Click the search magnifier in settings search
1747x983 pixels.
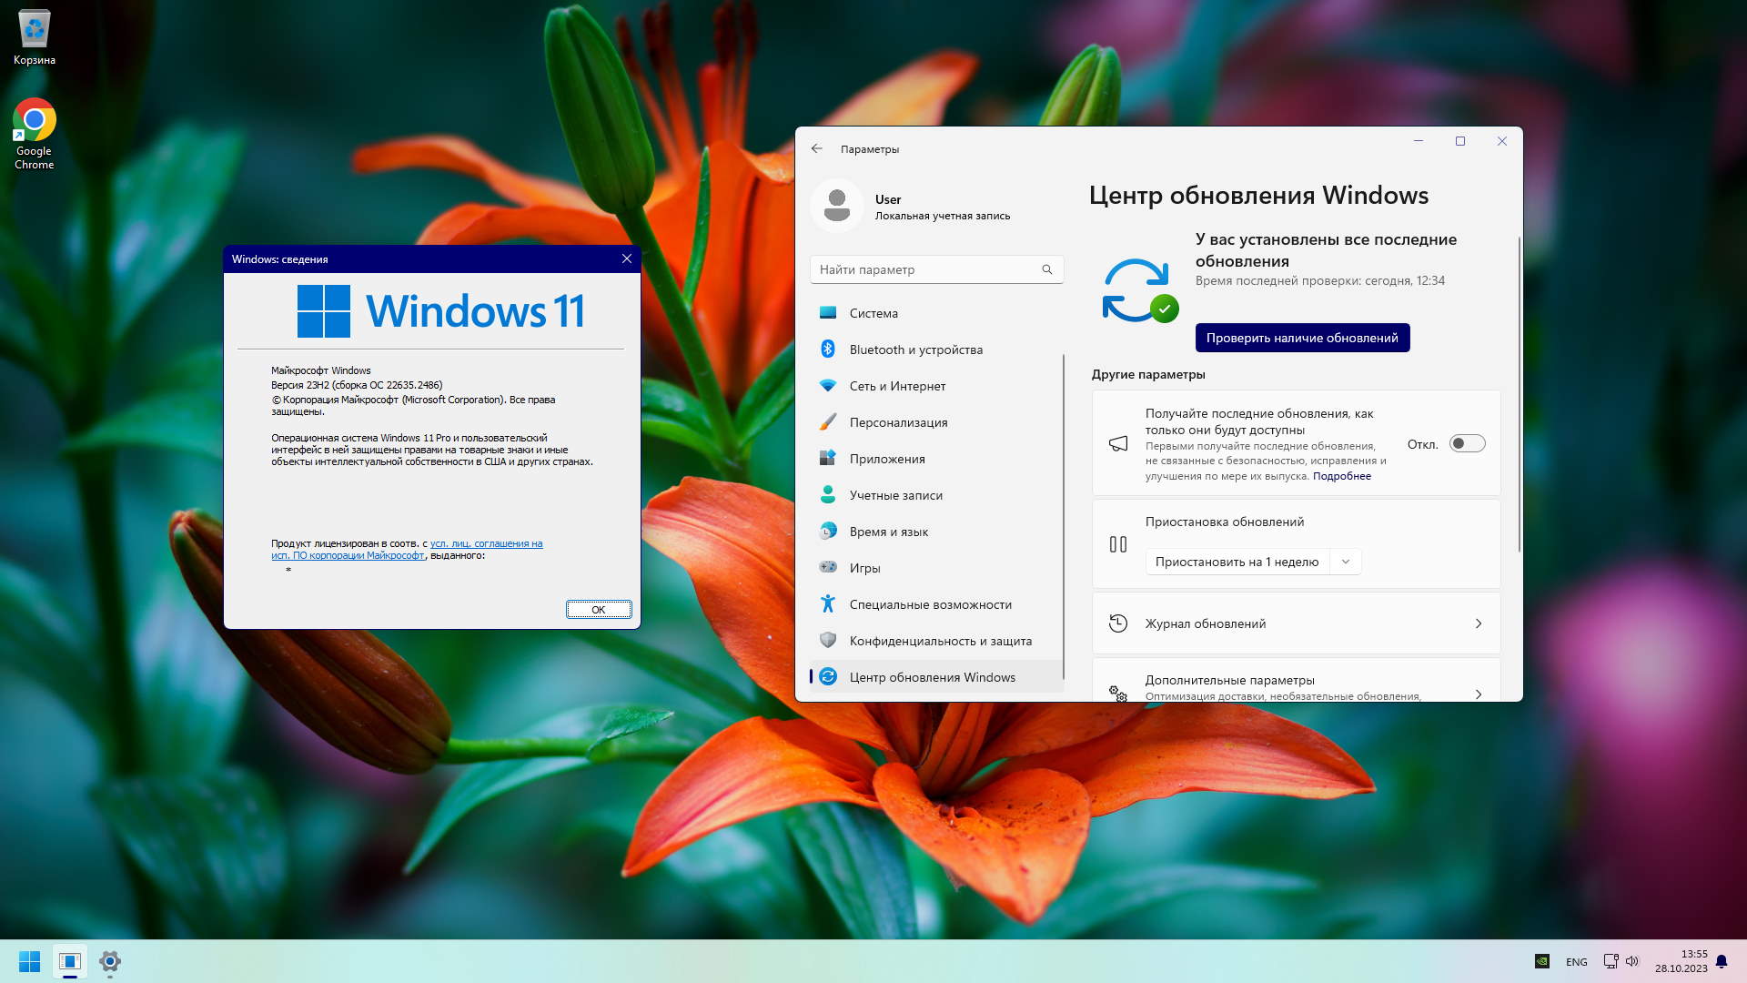(x=1046, y=269)
